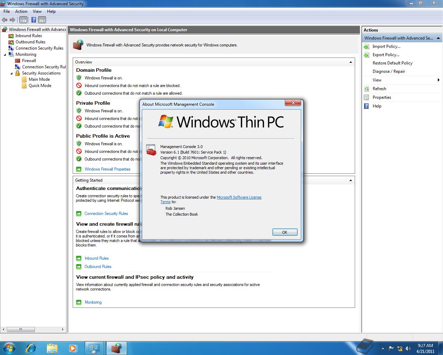Select Connection Security Rules tree node
Image resolution: width=443 pixels, height=355 pixels.
[x=39, y=48]
